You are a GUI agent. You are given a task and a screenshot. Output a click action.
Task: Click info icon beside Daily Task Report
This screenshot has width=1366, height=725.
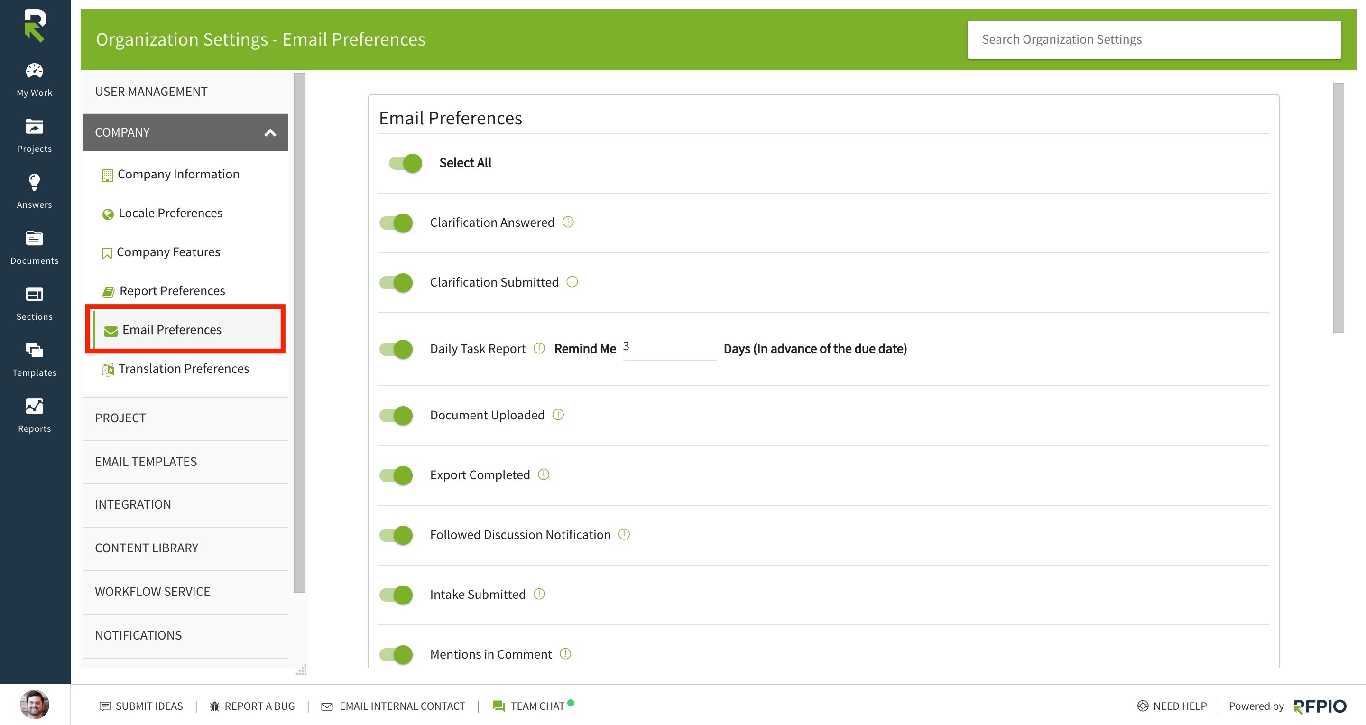pyautogui.click(x=539, y=348)
